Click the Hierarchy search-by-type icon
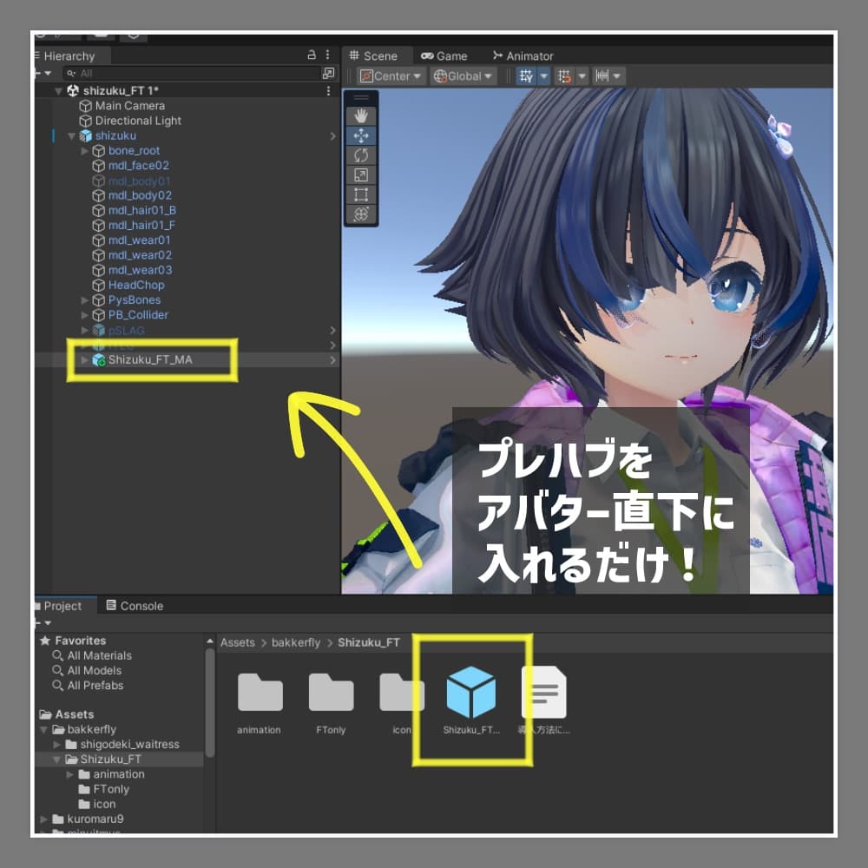This screenshot has height=868, width=868. 328,74
